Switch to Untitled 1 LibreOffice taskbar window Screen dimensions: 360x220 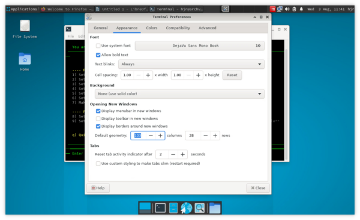coord(122,9)
